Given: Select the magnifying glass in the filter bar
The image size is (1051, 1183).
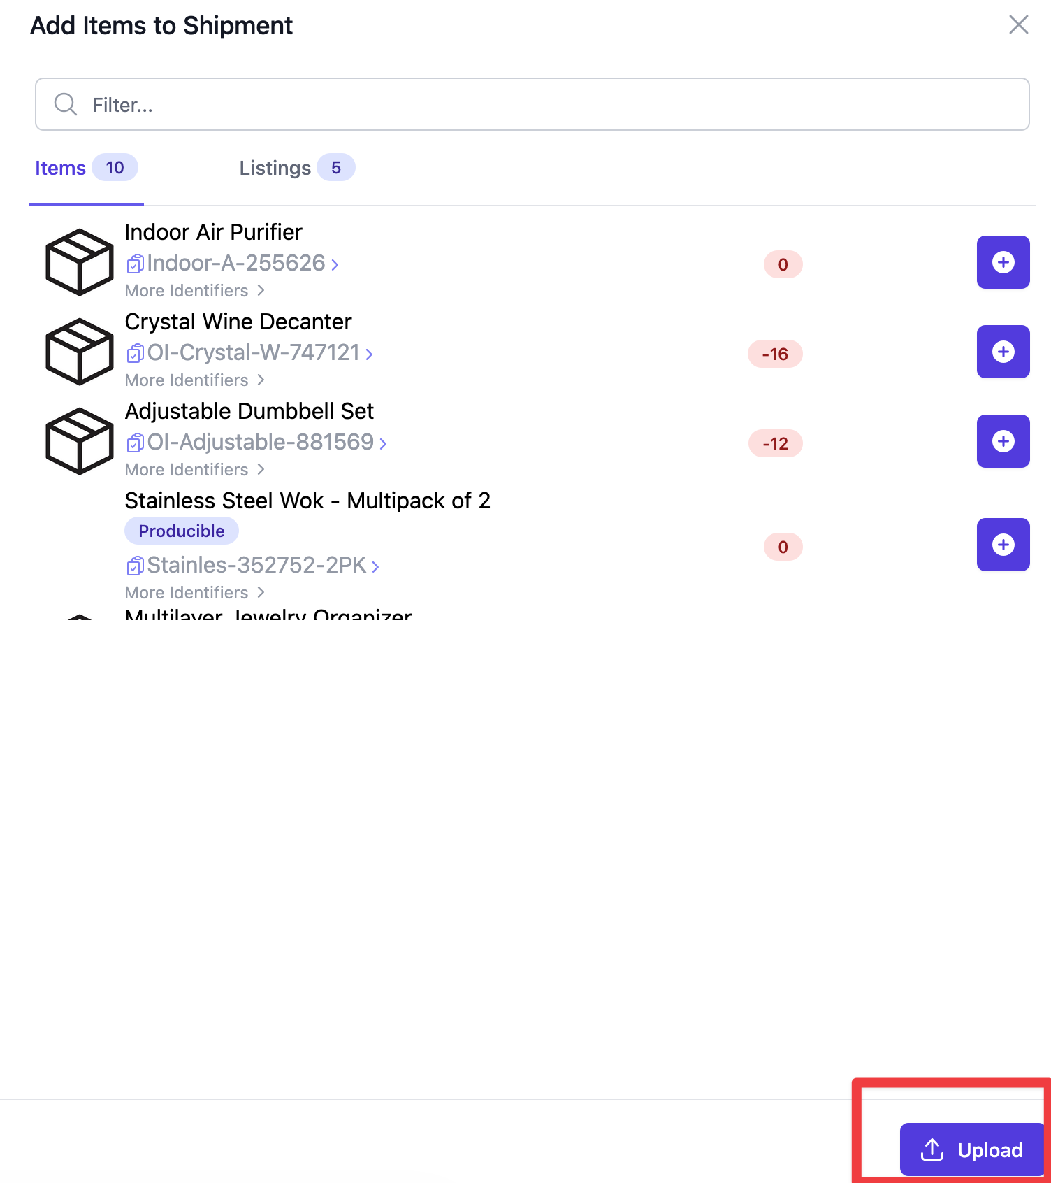Looking at the screenshot, I should tap(65, 103).
